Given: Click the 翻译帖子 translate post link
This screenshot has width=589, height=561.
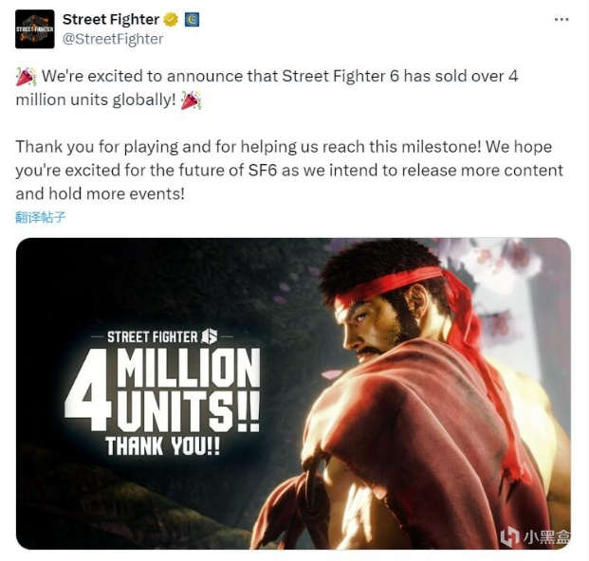Looking at the screenshot, I should [x=40, y=217].
